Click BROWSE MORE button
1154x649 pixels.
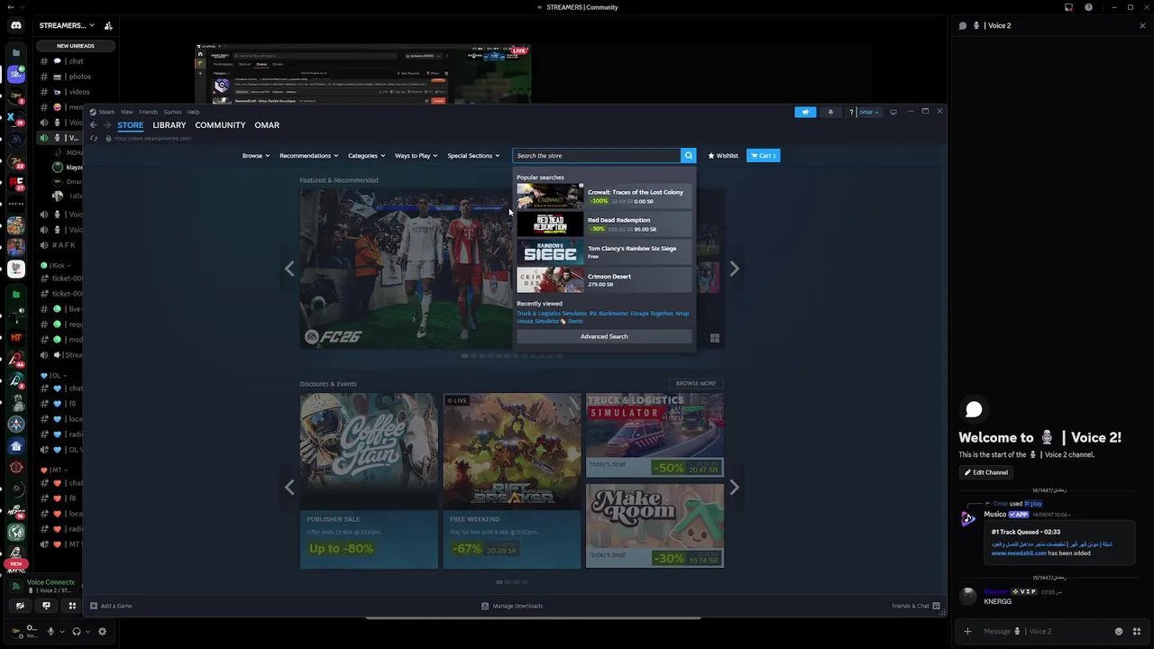pyautogui.click(x=696, y=383)
